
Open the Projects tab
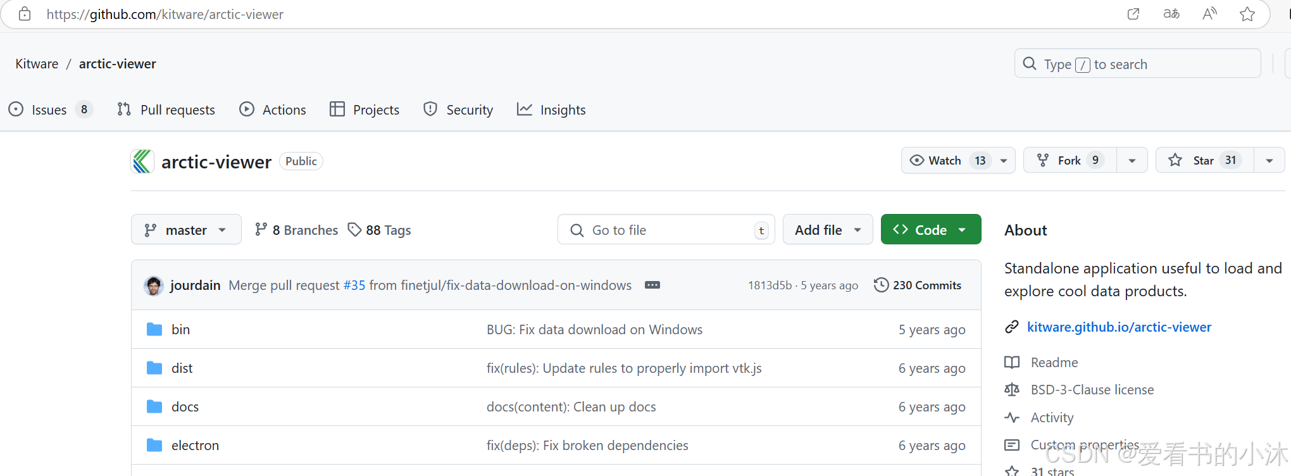point(365,110)
